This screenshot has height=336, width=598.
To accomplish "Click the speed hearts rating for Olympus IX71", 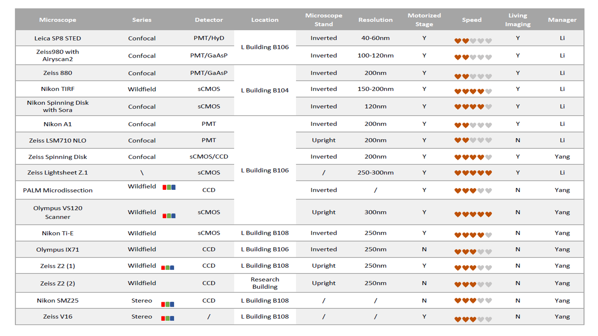I will (x=473, y=252).
